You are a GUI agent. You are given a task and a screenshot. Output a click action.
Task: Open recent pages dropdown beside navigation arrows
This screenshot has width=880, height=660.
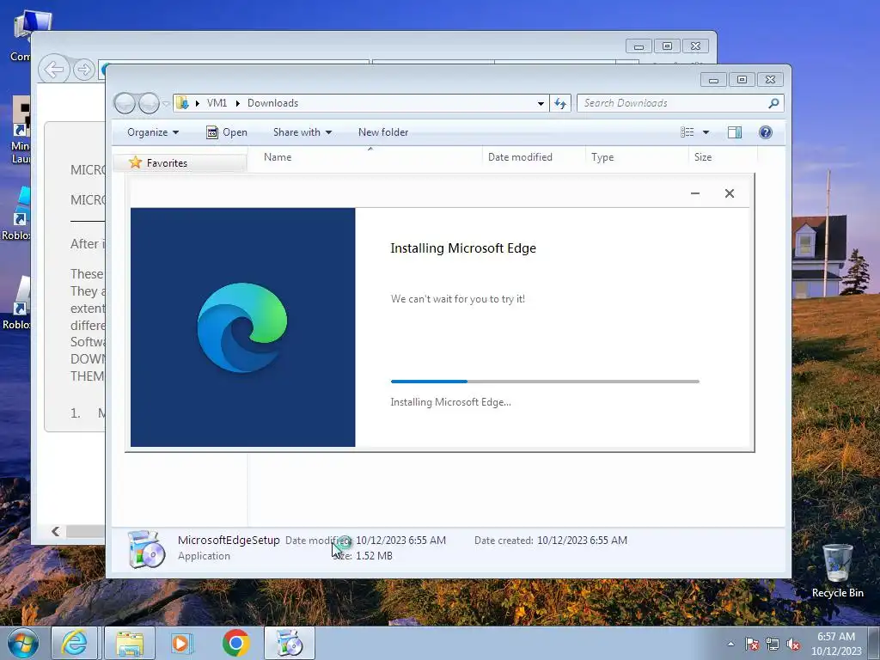[x=166, y=104]
